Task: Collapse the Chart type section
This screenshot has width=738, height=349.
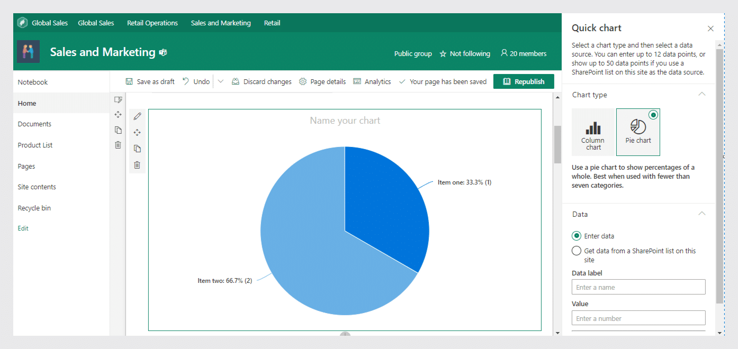Action: [x=702, y=94]
